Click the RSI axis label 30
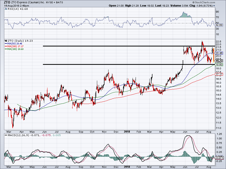 (217, 29)
